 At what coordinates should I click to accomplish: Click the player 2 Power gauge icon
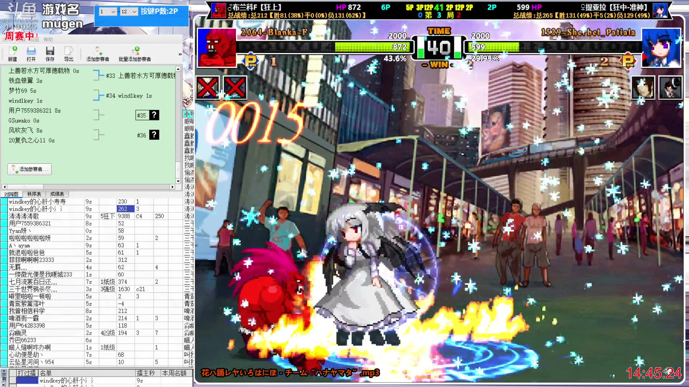coord(628,61)
